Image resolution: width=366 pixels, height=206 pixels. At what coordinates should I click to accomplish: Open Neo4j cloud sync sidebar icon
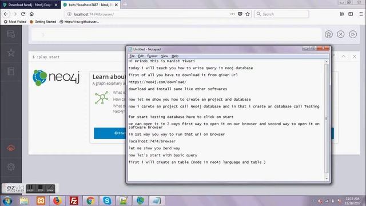[11, 148]
